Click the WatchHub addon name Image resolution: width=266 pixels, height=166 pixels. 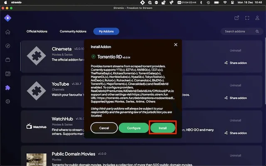(62, 119)
